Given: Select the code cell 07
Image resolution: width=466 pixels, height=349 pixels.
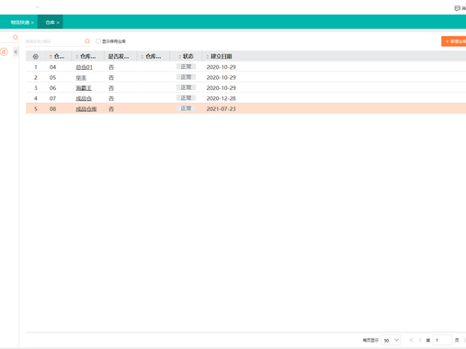Looking at the screenshot, I should point(52,98).
